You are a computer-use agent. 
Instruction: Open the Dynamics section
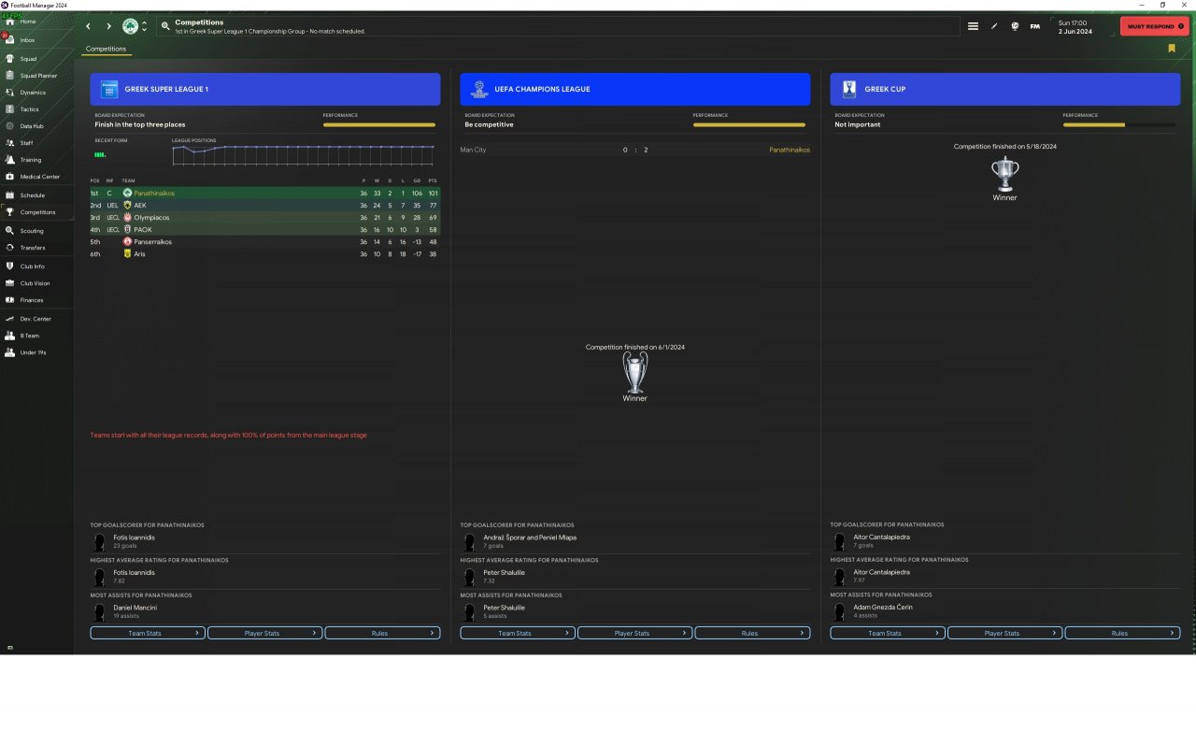point(37,93)
